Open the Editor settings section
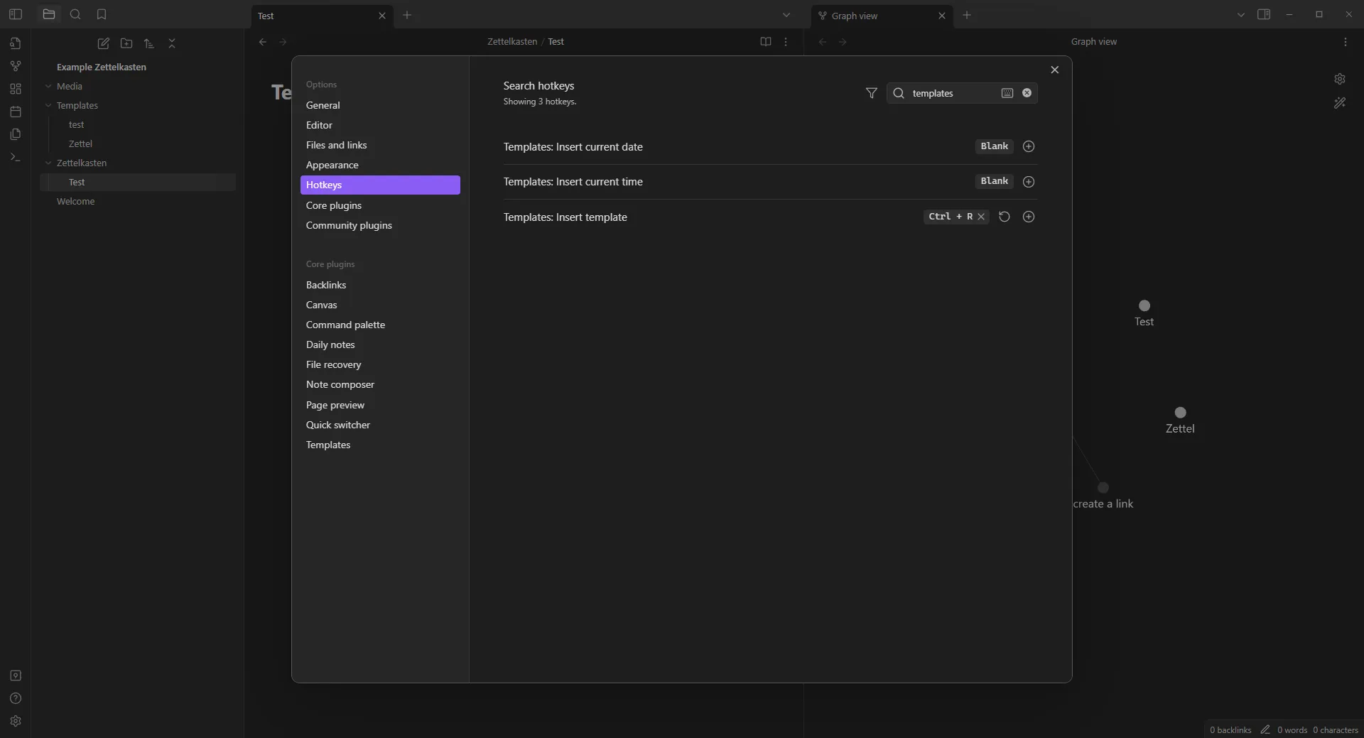Viewport: 1364px width, 738px height. point(380,125)
